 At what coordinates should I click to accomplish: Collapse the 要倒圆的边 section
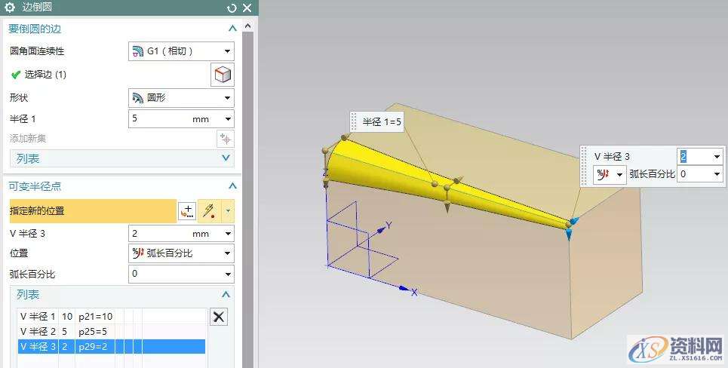click(x=232, y=29)
